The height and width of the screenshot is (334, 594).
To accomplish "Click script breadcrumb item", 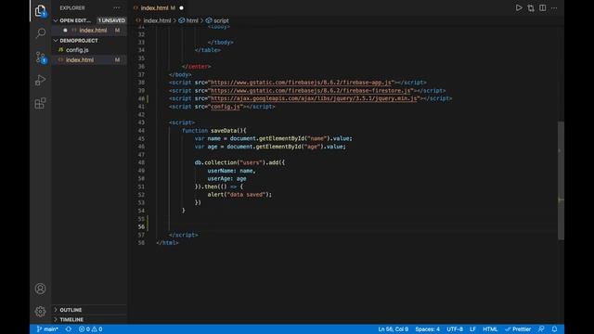I will tap(221, 20).
